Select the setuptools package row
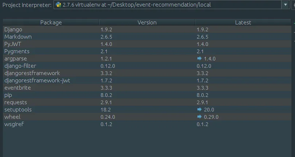 pyautogui.click(x=147, y=109)
